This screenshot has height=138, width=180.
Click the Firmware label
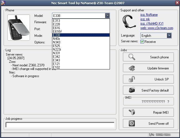pos(40,22)
